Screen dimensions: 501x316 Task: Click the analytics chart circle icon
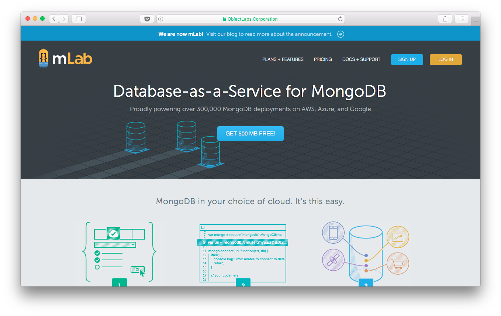(x=398, y=237)
